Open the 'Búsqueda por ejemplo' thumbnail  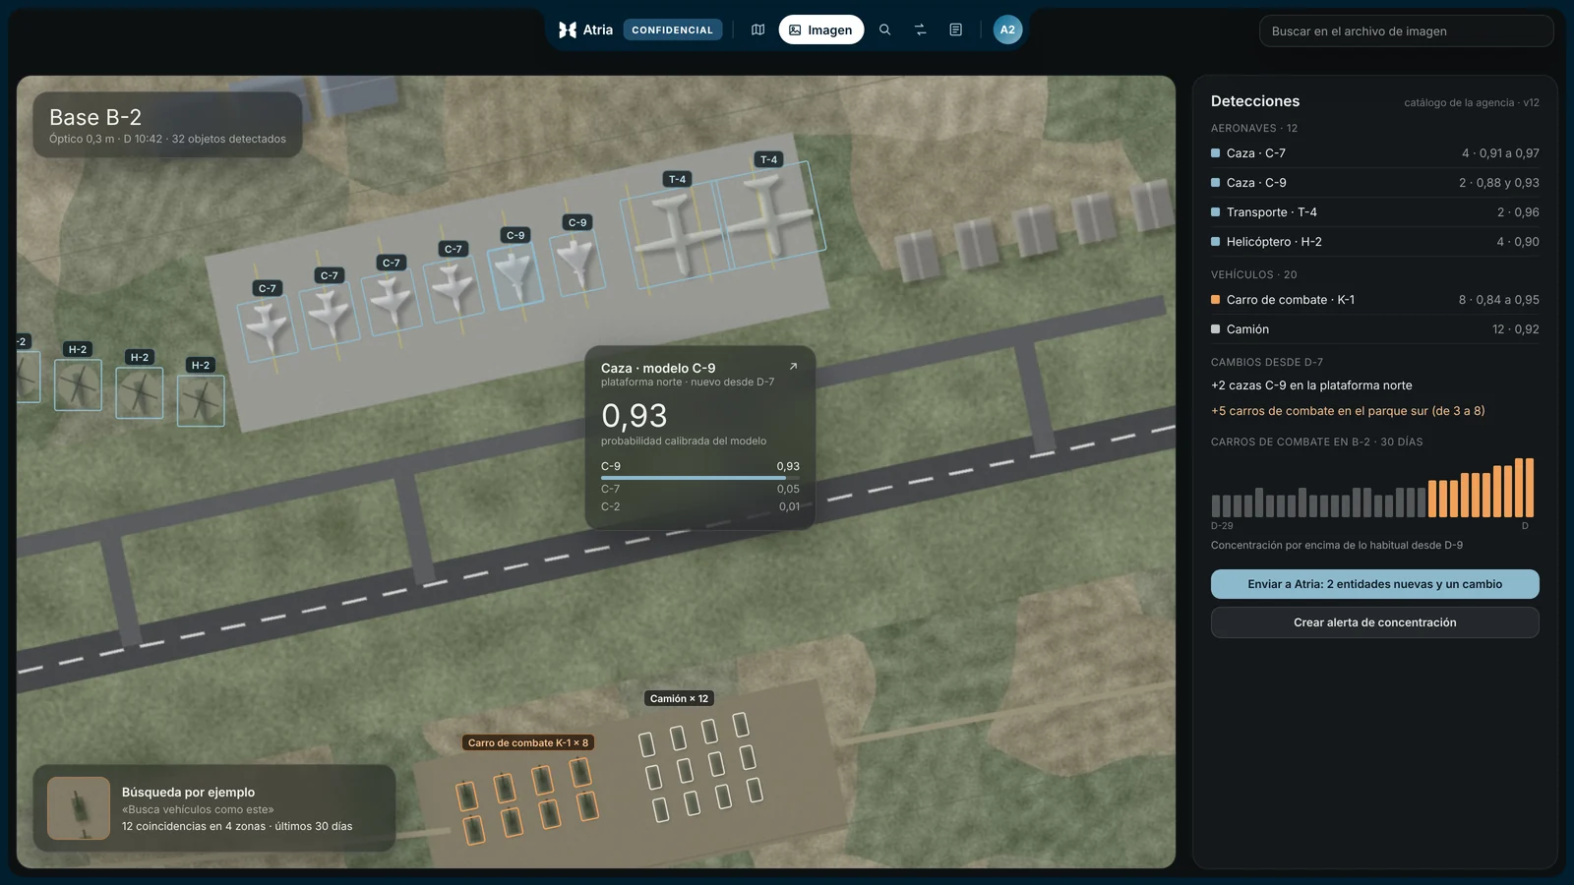click(79, 808)
